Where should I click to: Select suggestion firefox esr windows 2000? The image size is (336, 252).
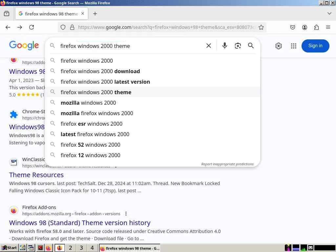pos(153,124)
